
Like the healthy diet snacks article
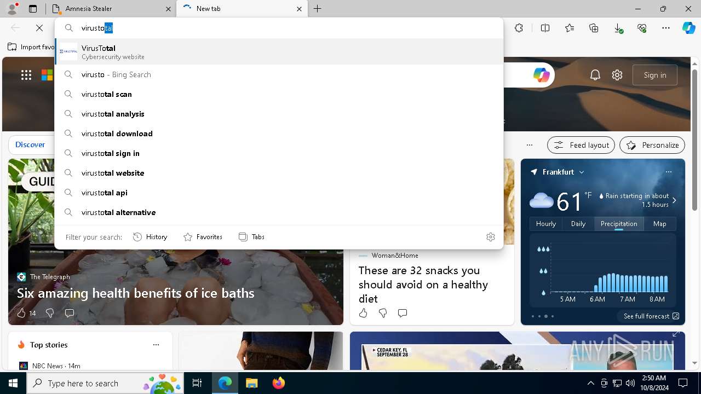click(x=363, y=313)
